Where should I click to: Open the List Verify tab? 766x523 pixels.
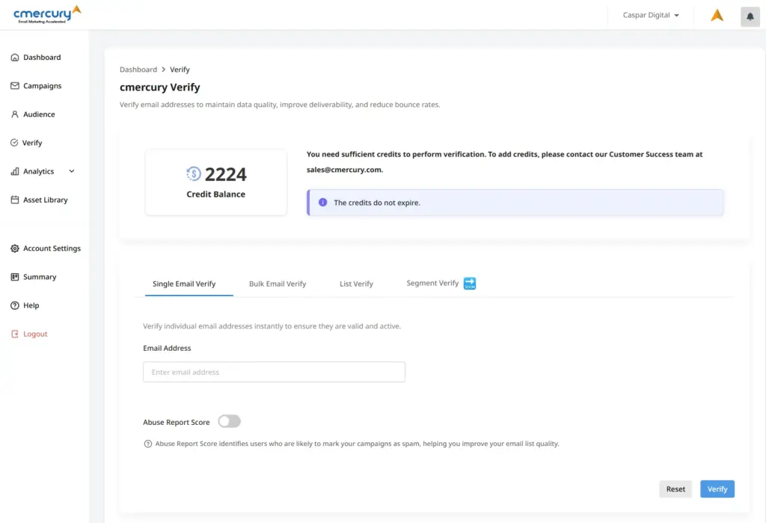tap(356, 284)
